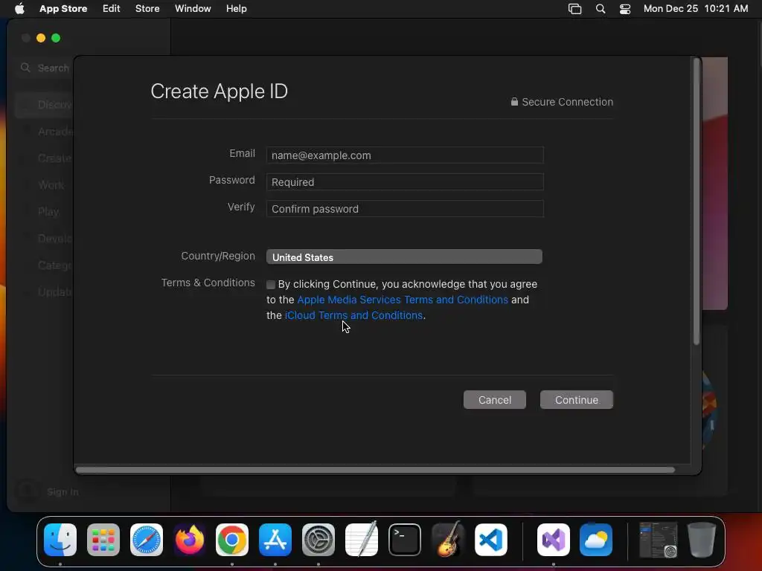This screenshot has width=762, height=571.
Task: Open Launchpad in the Dock
Action: [103, 540]
